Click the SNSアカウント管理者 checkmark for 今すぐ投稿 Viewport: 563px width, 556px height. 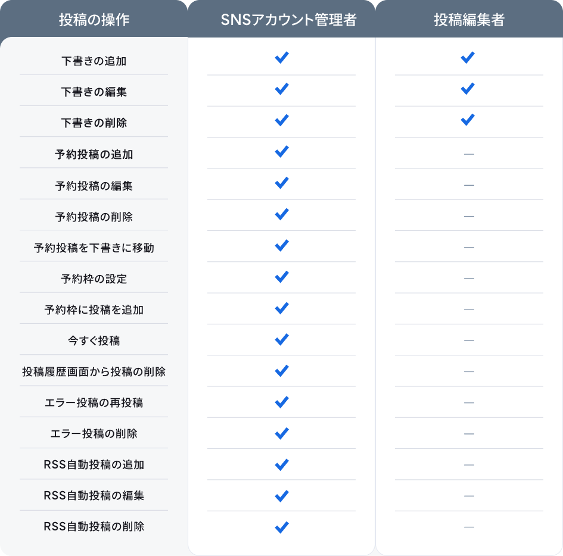[x=281, y=339]
